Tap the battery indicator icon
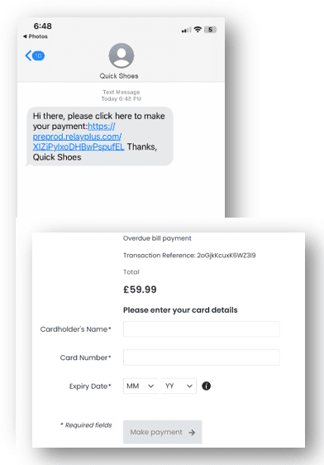 coord(211,29)
